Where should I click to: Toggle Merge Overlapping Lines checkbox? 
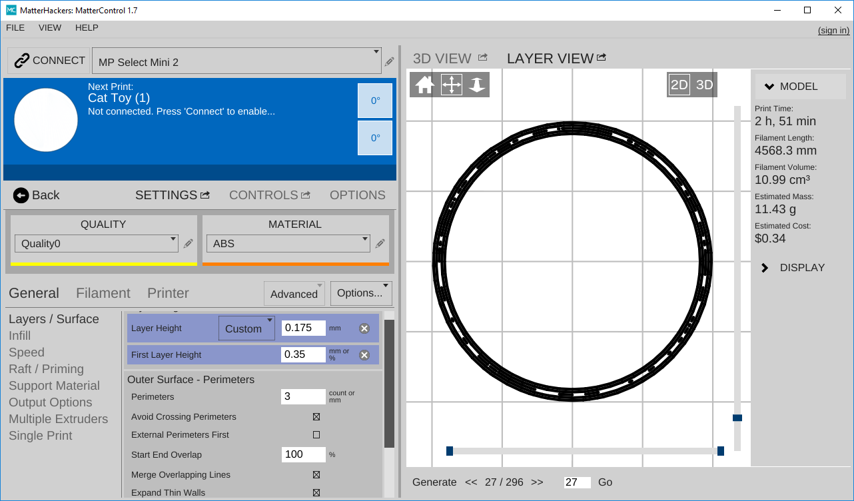[316, 475]
